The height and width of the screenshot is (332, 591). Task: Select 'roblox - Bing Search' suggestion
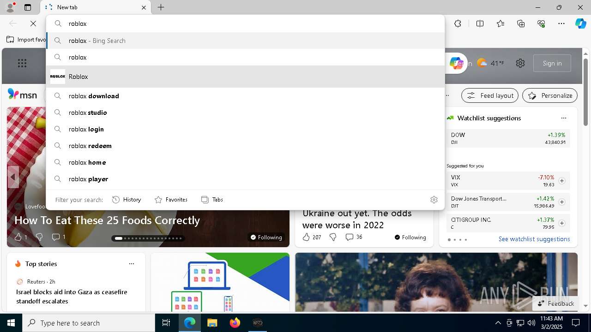[x=245, y=41]
